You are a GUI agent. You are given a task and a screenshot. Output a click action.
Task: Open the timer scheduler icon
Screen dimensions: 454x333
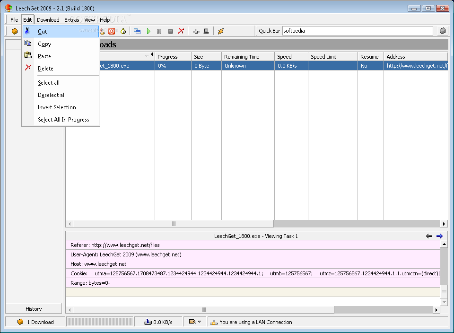123,31
